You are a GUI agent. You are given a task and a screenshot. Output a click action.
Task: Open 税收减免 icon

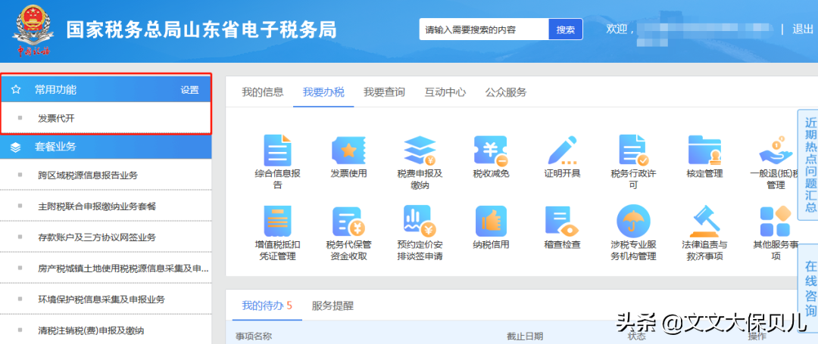point(490,151)
